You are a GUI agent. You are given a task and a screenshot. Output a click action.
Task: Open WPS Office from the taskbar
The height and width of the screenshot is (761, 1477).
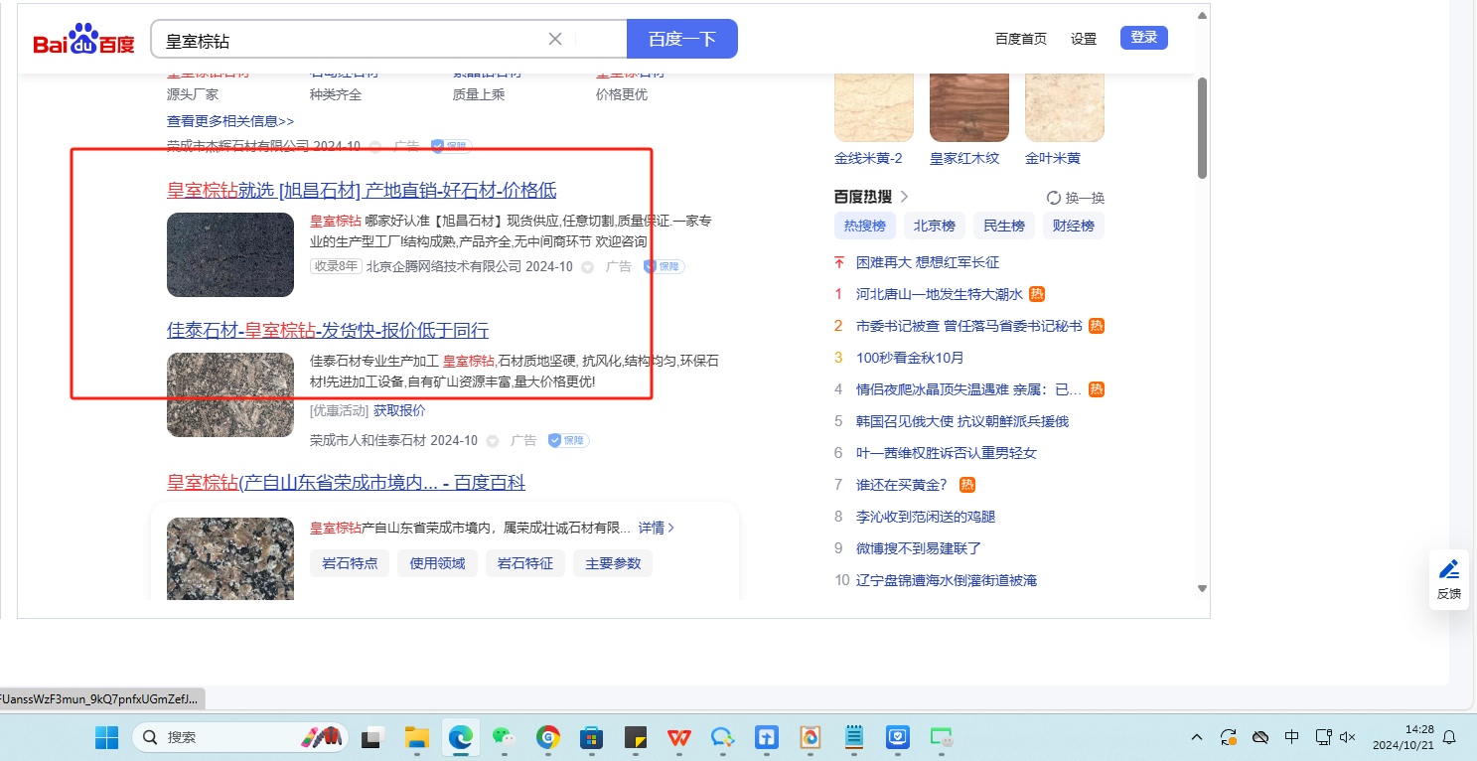click(x=678, y=737)
